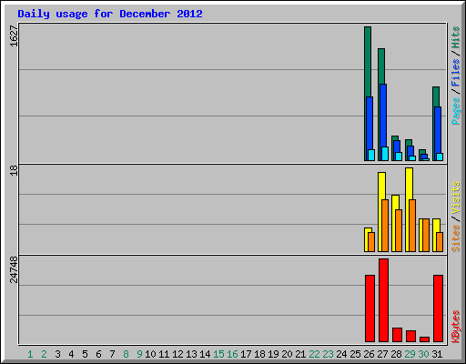Select day label "1" on the axis
The image size is (466, 364).
30,354
